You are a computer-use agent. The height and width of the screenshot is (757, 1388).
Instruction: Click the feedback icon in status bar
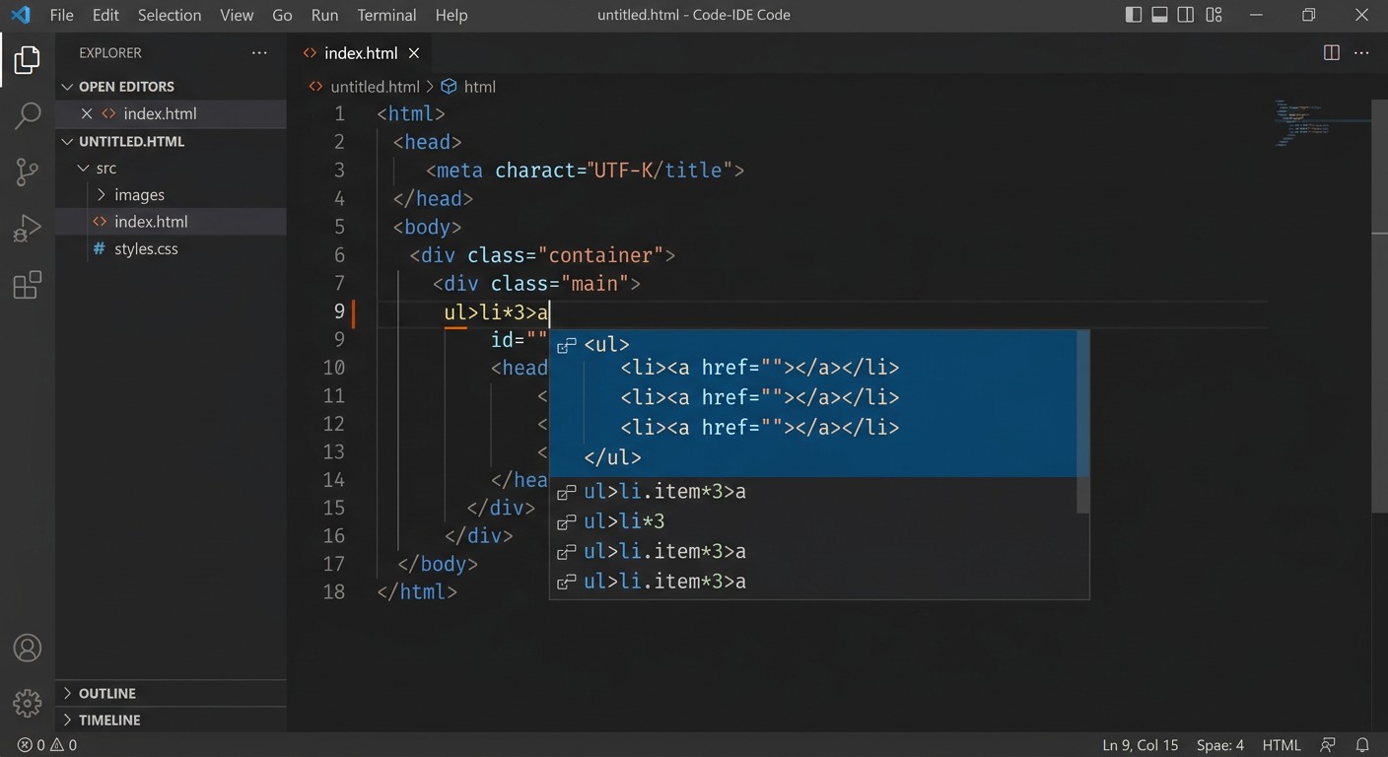pyautogui.click(x=1328, y=745)
